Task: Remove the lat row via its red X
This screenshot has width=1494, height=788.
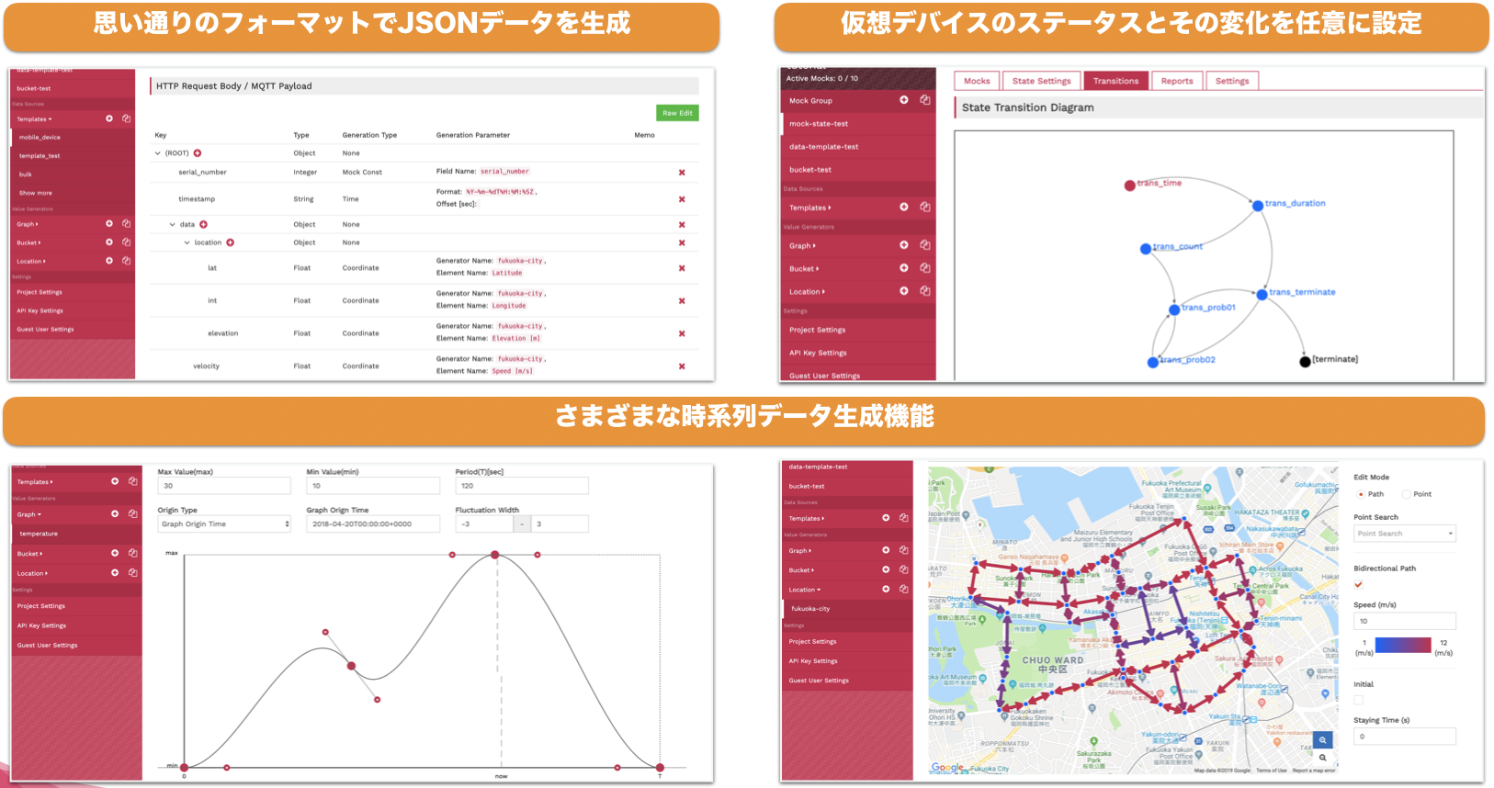Action: pos(682,268)
